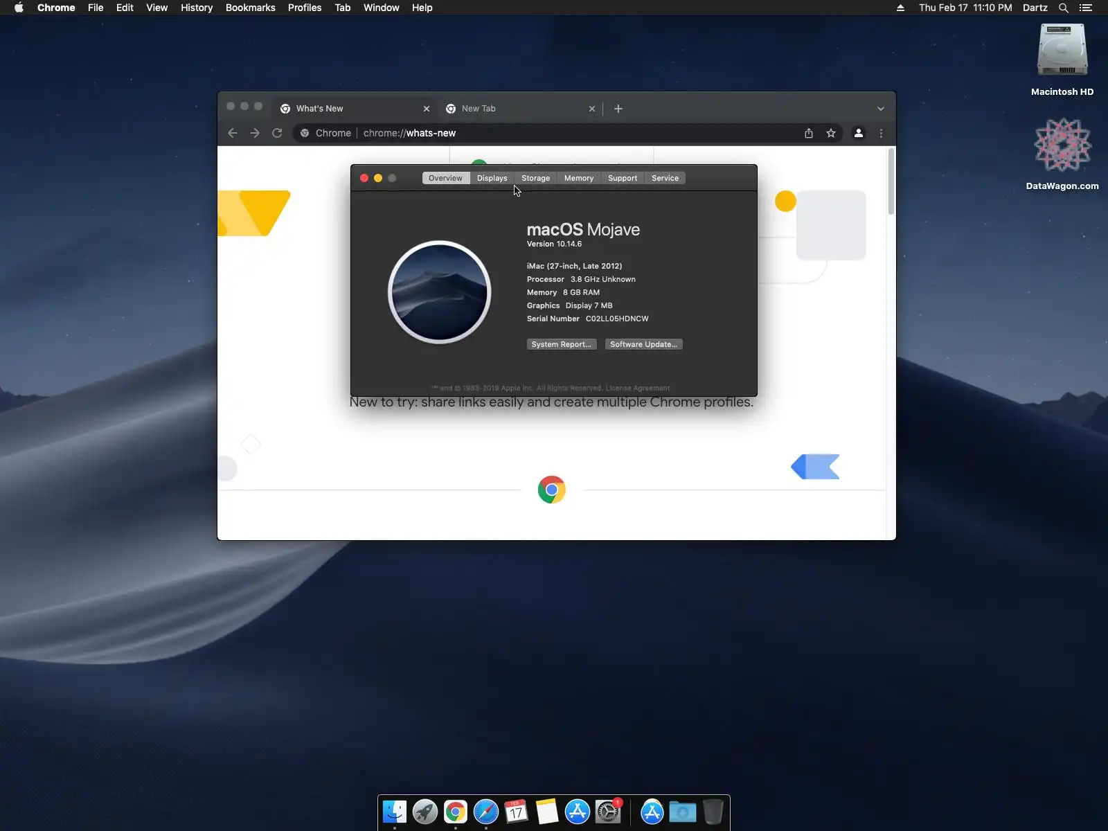This screenshot has width=1108, height=831.
Task: Click the Chrome page vertical scrollbar
Action: 891,181
